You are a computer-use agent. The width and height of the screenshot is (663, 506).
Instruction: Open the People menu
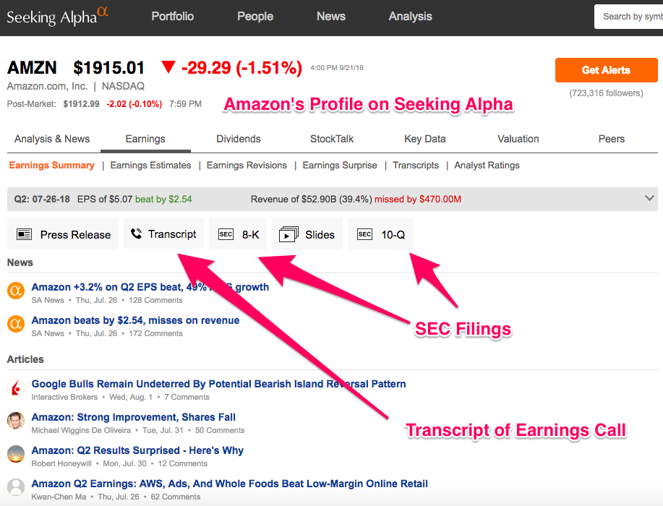pyautogui.click(x=255, y=17)
